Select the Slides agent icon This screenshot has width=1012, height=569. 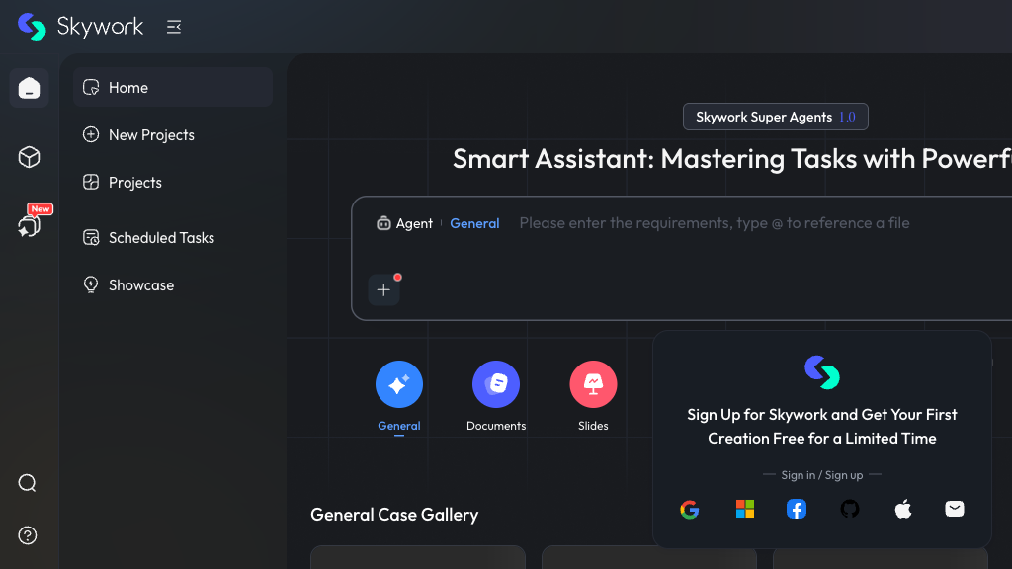click(593, 386)
